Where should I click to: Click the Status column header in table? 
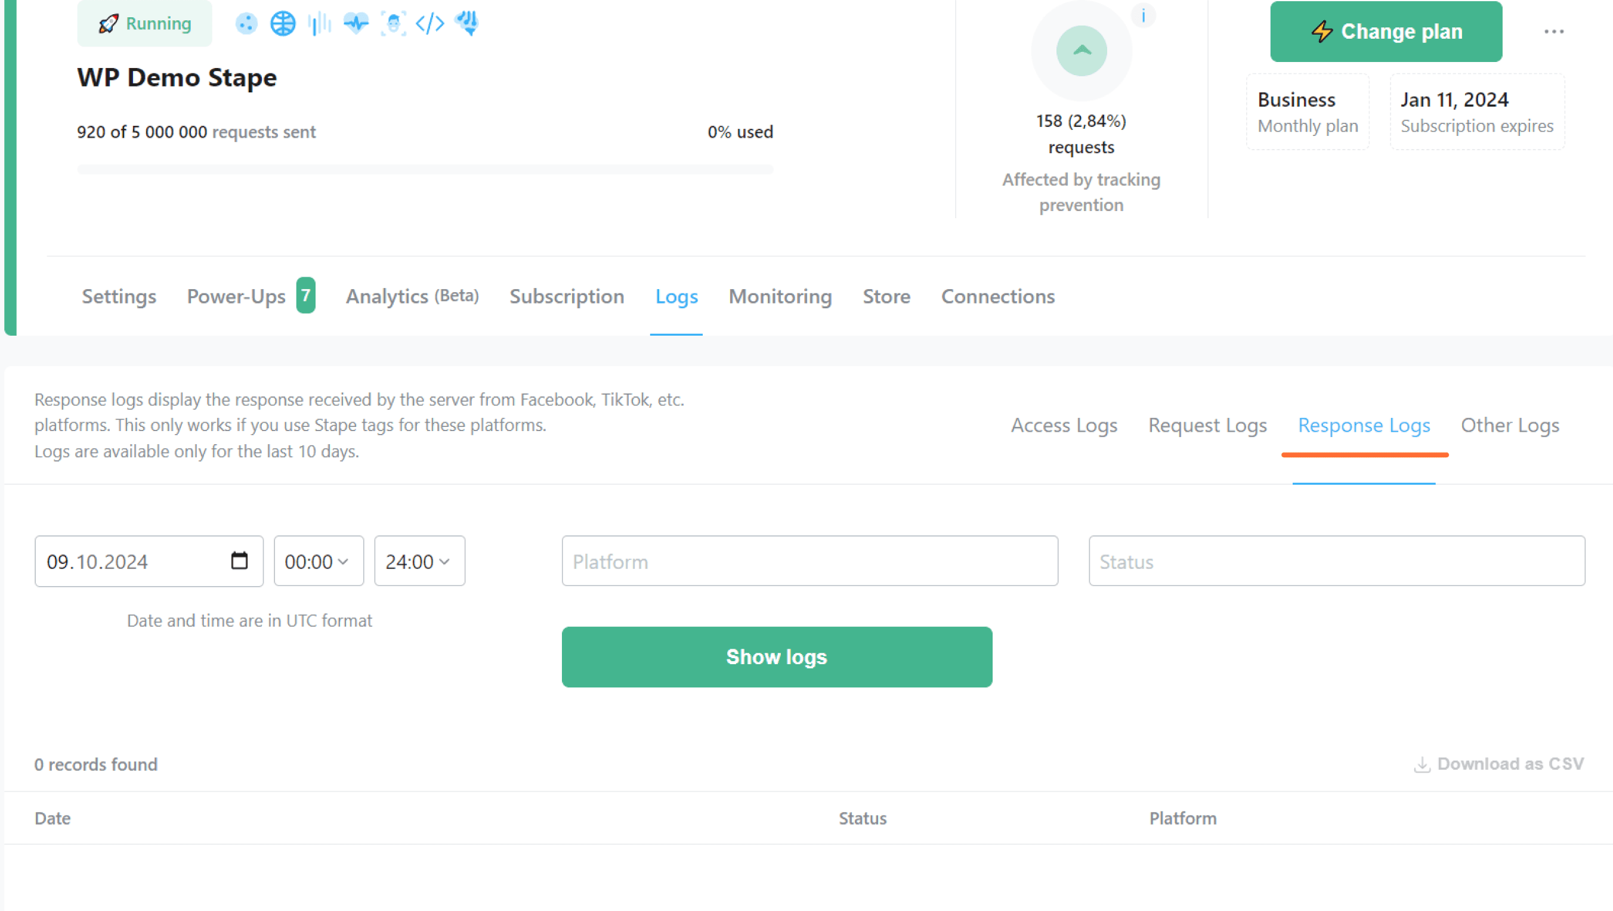coord(862,819)
